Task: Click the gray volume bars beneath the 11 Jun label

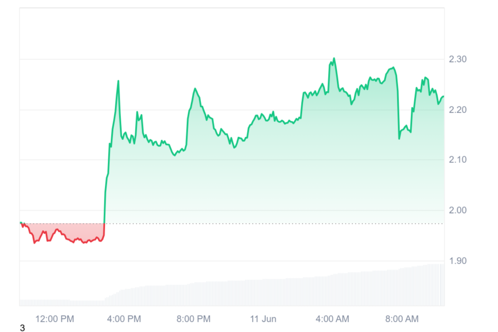Action: pyautogui.click(x=263, y=293)
